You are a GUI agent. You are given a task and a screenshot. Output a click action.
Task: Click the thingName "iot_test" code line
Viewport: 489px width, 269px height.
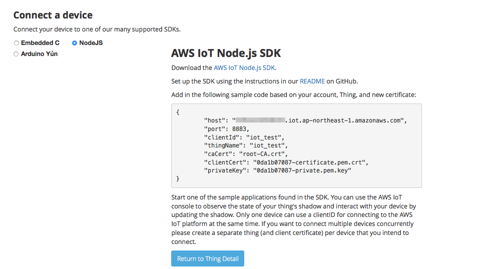click(x=246, y=145)
